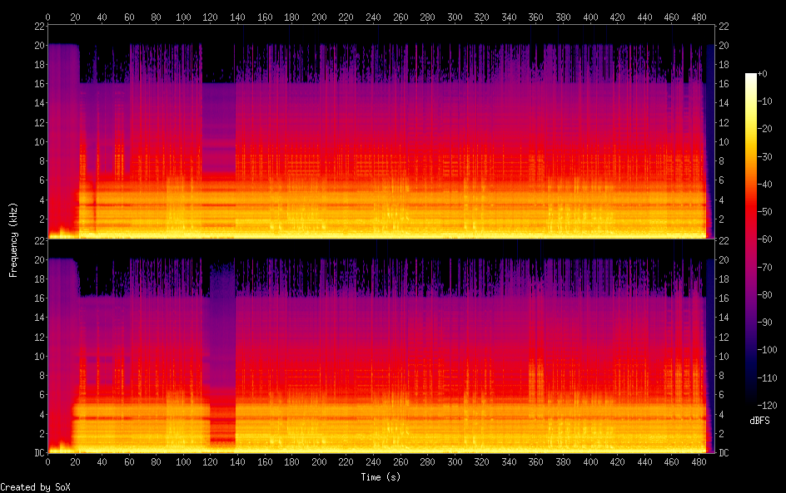Click the '360' tick on the top time axis
This screenshot has height=493, width=786.
[x=536, y=17]
